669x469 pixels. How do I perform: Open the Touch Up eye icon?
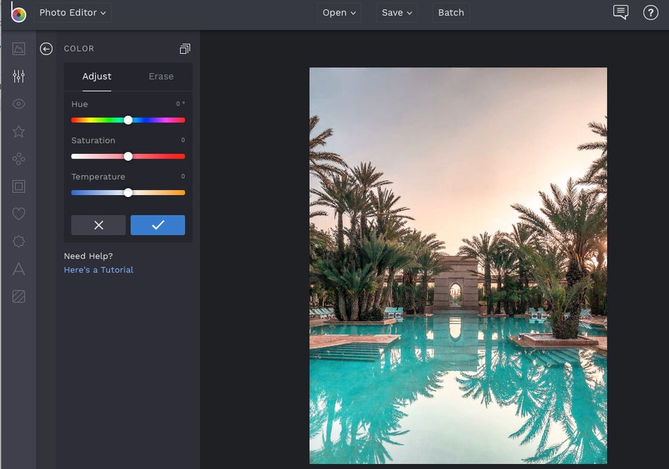18,103
